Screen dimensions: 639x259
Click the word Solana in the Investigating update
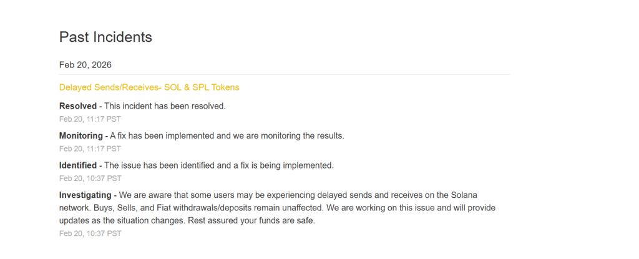[462, 195]
